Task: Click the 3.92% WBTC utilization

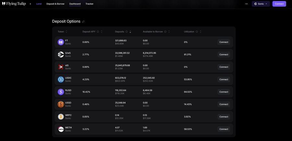Action: coord(187,117)
